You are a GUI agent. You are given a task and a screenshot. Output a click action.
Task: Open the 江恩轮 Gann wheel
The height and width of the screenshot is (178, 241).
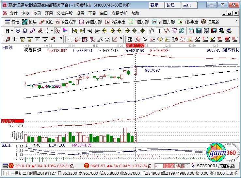[210, 22]
